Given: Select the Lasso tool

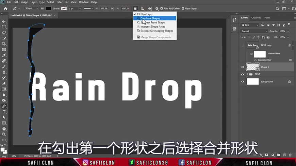Looking at the screenshot, I should pos(4,33).
